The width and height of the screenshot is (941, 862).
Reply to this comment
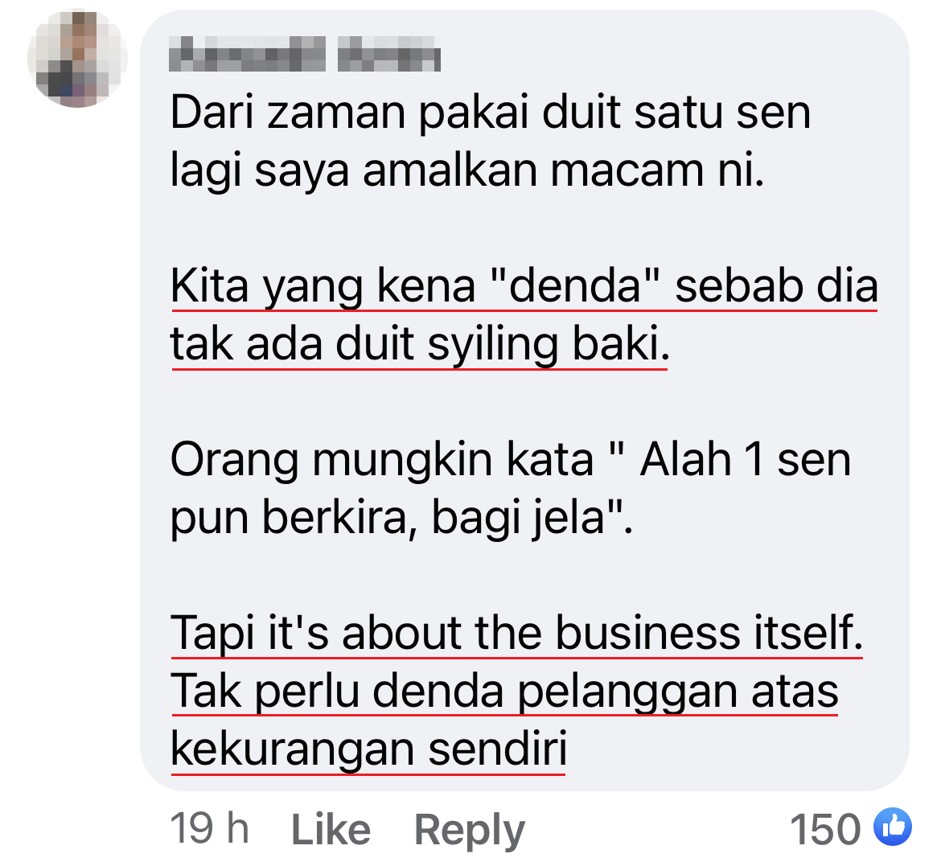470,831
